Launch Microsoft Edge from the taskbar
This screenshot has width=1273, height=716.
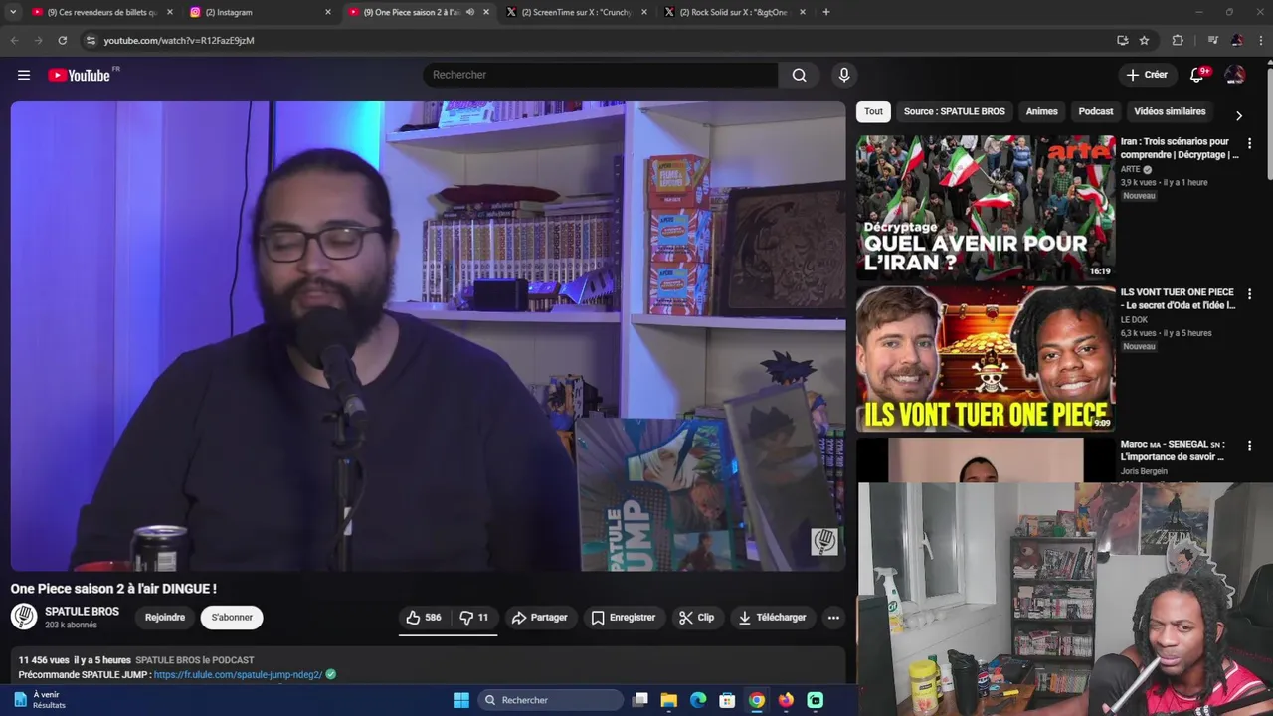coord(698,700)
